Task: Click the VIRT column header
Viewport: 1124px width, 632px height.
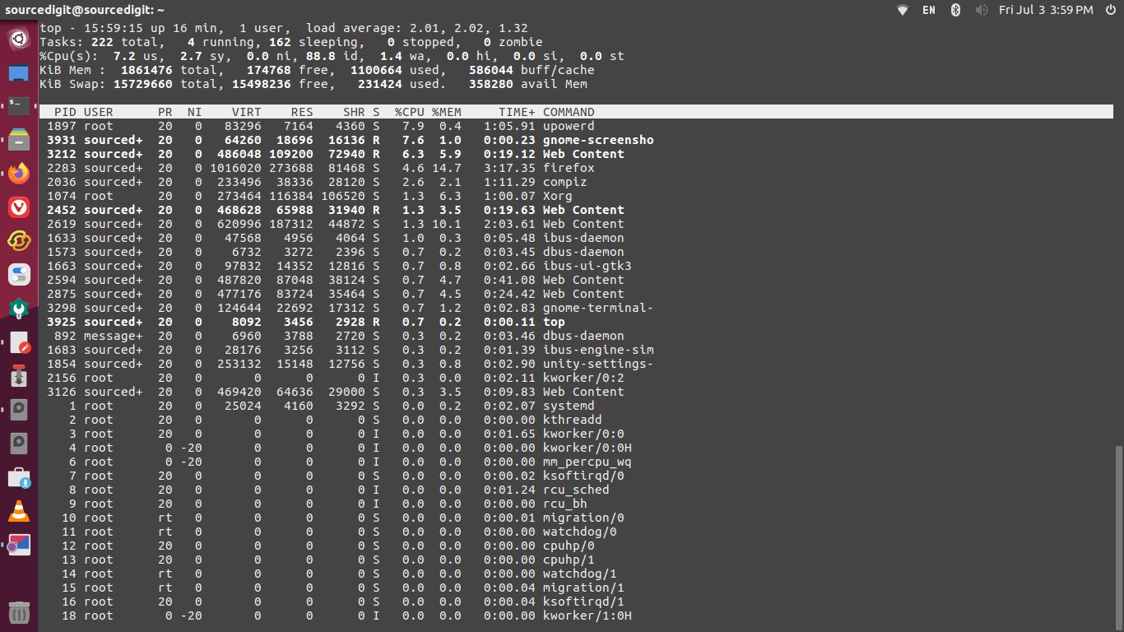Action: coord(246,112)
